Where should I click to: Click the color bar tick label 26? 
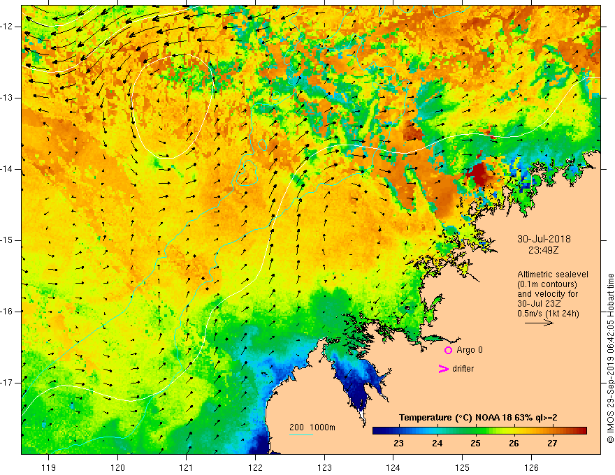point(514,444)
